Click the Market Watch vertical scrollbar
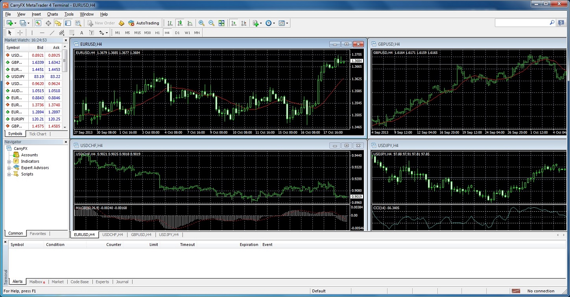This screenshot has height=297, width=570. coord(65,87)
